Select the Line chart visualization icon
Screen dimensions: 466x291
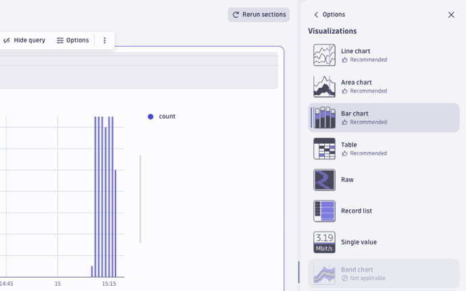pos(324,55)
